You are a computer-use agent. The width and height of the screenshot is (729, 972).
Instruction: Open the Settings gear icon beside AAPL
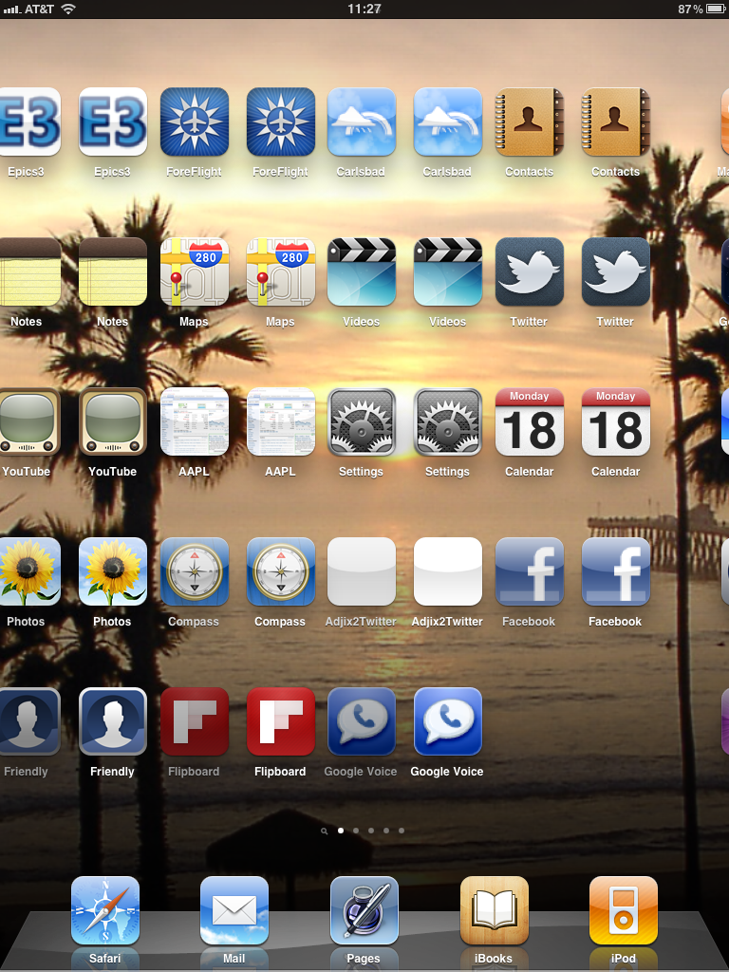point(362,421)
